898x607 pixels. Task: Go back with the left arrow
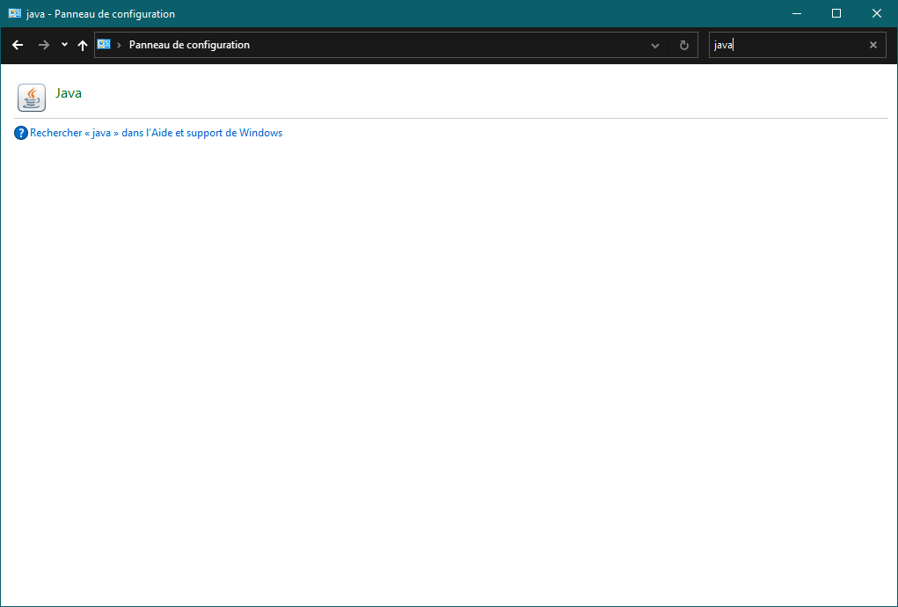[18, 45]
